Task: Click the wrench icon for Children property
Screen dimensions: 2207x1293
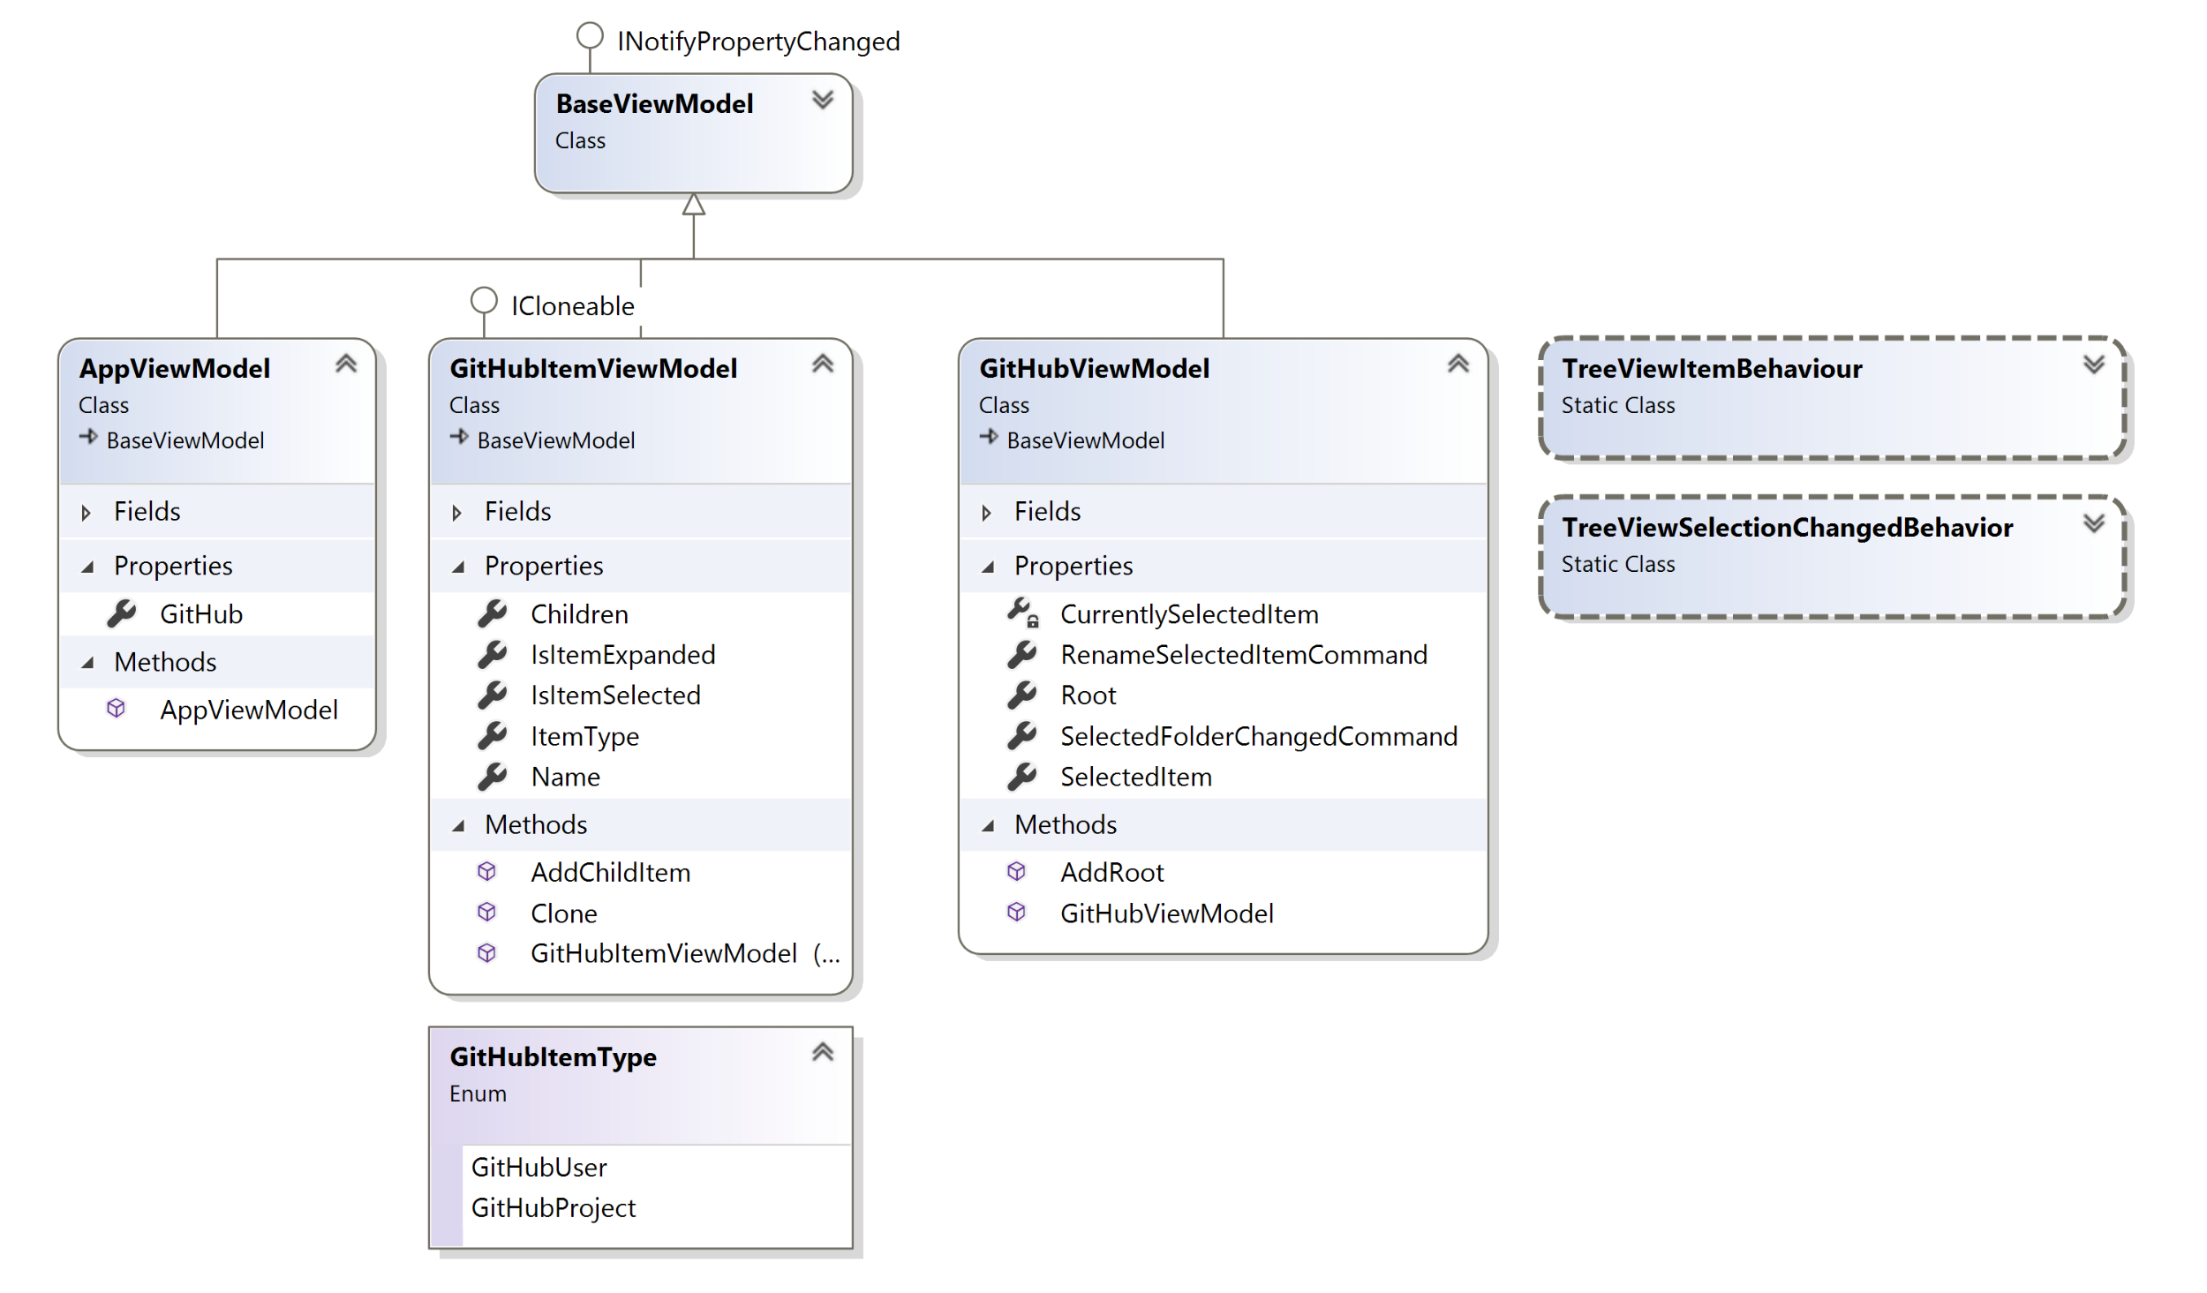Action: click(493, 613)
